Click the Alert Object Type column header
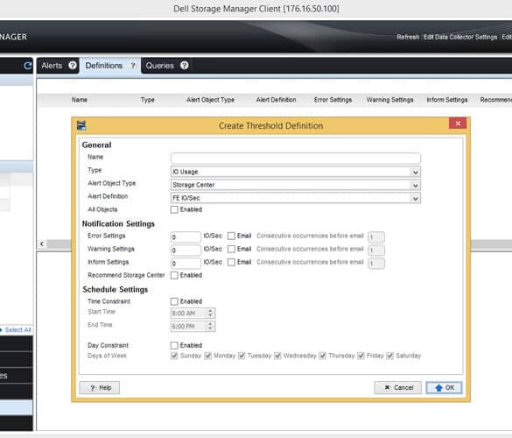 click(x=210, y=100)
